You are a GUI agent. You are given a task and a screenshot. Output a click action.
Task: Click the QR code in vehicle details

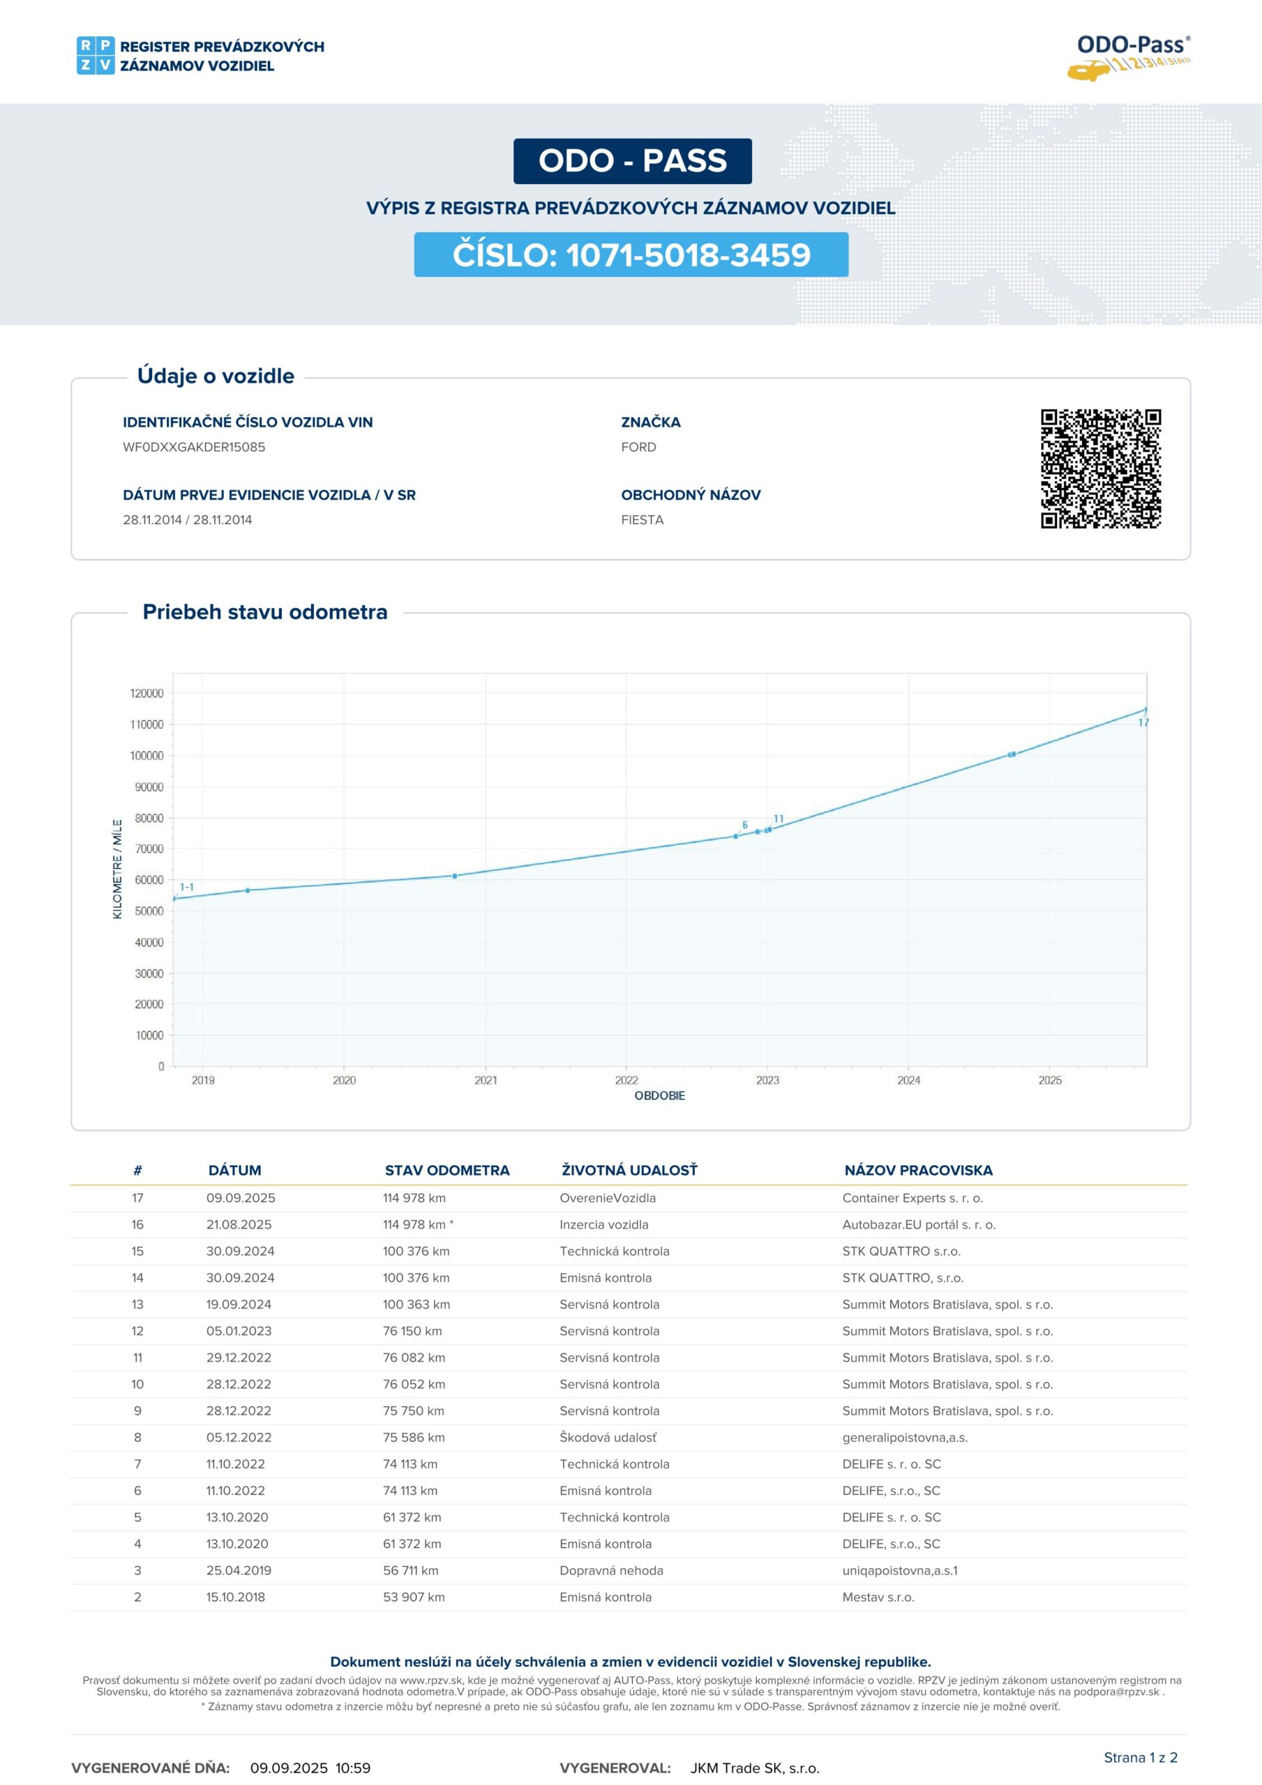(1100, 468)
